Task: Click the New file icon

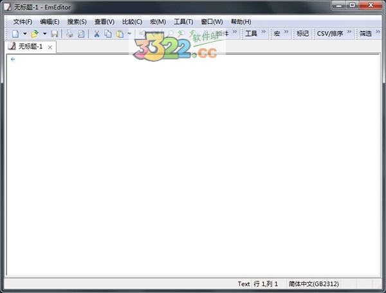Action: pyautogui.click(x=15, y=33)
